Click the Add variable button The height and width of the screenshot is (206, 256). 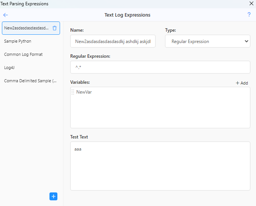pos(242,83)
